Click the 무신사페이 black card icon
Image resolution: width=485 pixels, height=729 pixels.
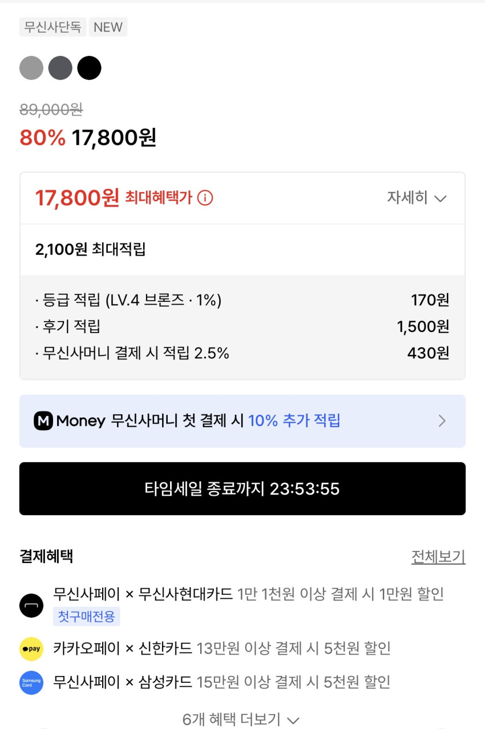(31, 605)
